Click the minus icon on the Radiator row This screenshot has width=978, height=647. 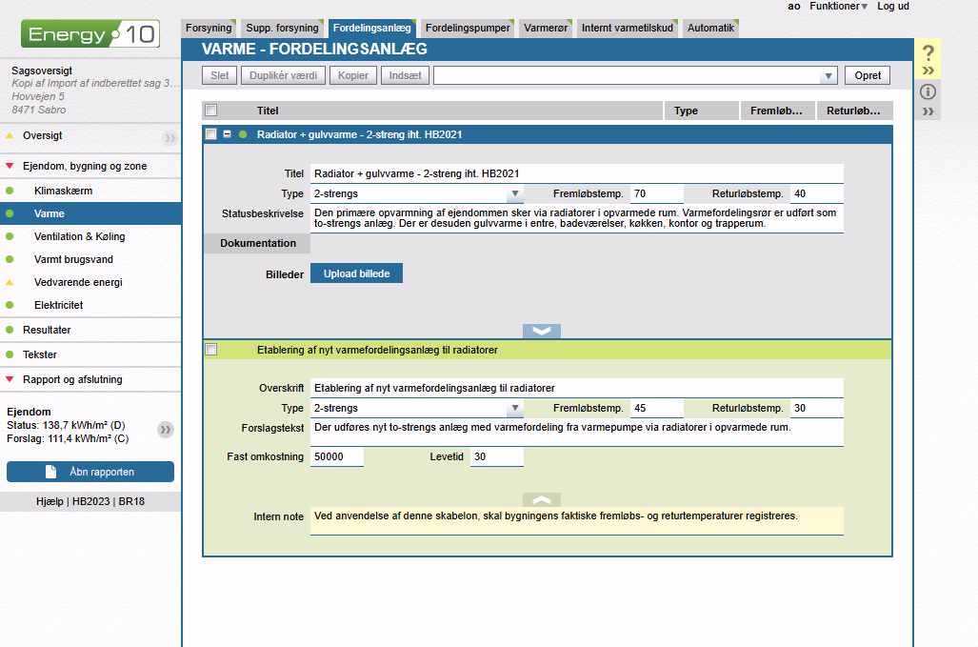[x=228, y=134]
